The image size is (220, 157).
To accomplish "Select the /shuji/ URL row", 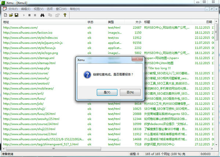I will click(x=108, y=109).
